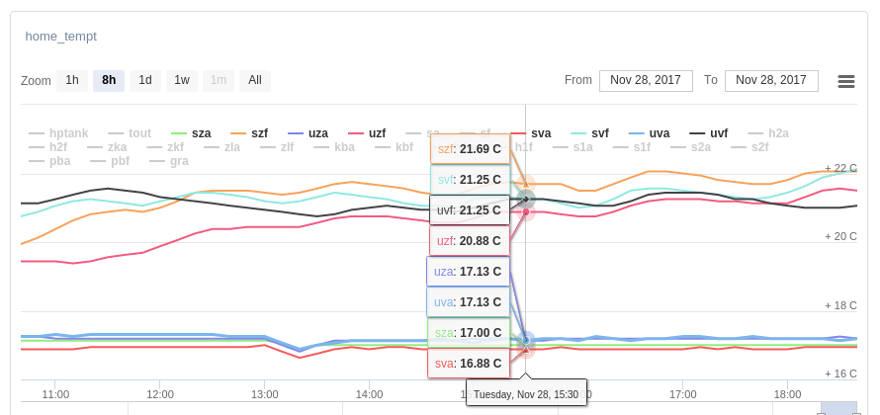Hide the svf series
This screenshot has height=415, width=880.
coord(590,133)
